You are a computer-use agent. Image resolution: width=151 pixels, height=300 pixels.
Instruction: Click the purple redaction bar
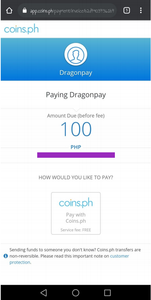[76, 155]
